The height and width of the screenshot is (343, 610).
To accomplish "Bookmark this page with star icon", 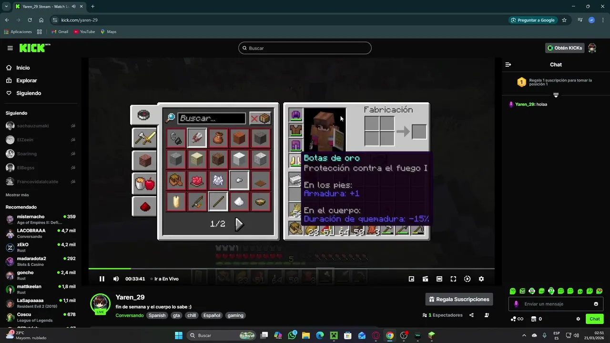I will coord(564,20).
